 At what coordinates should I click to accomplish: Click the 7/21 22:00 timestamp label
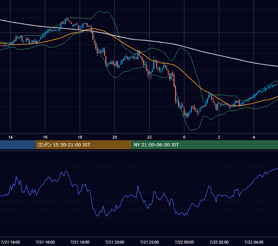coord(150,242)
